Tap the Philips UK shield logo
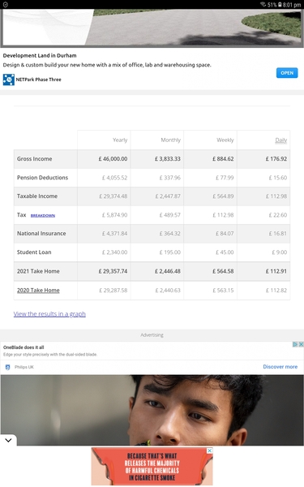Screen dimensions: 304x487 (8, 367)
